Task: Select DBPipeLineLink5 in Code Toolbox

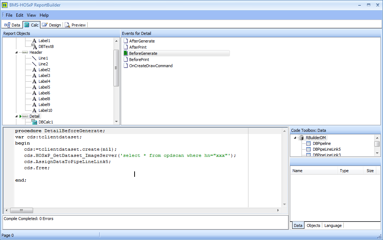Action: click(327, 149)
